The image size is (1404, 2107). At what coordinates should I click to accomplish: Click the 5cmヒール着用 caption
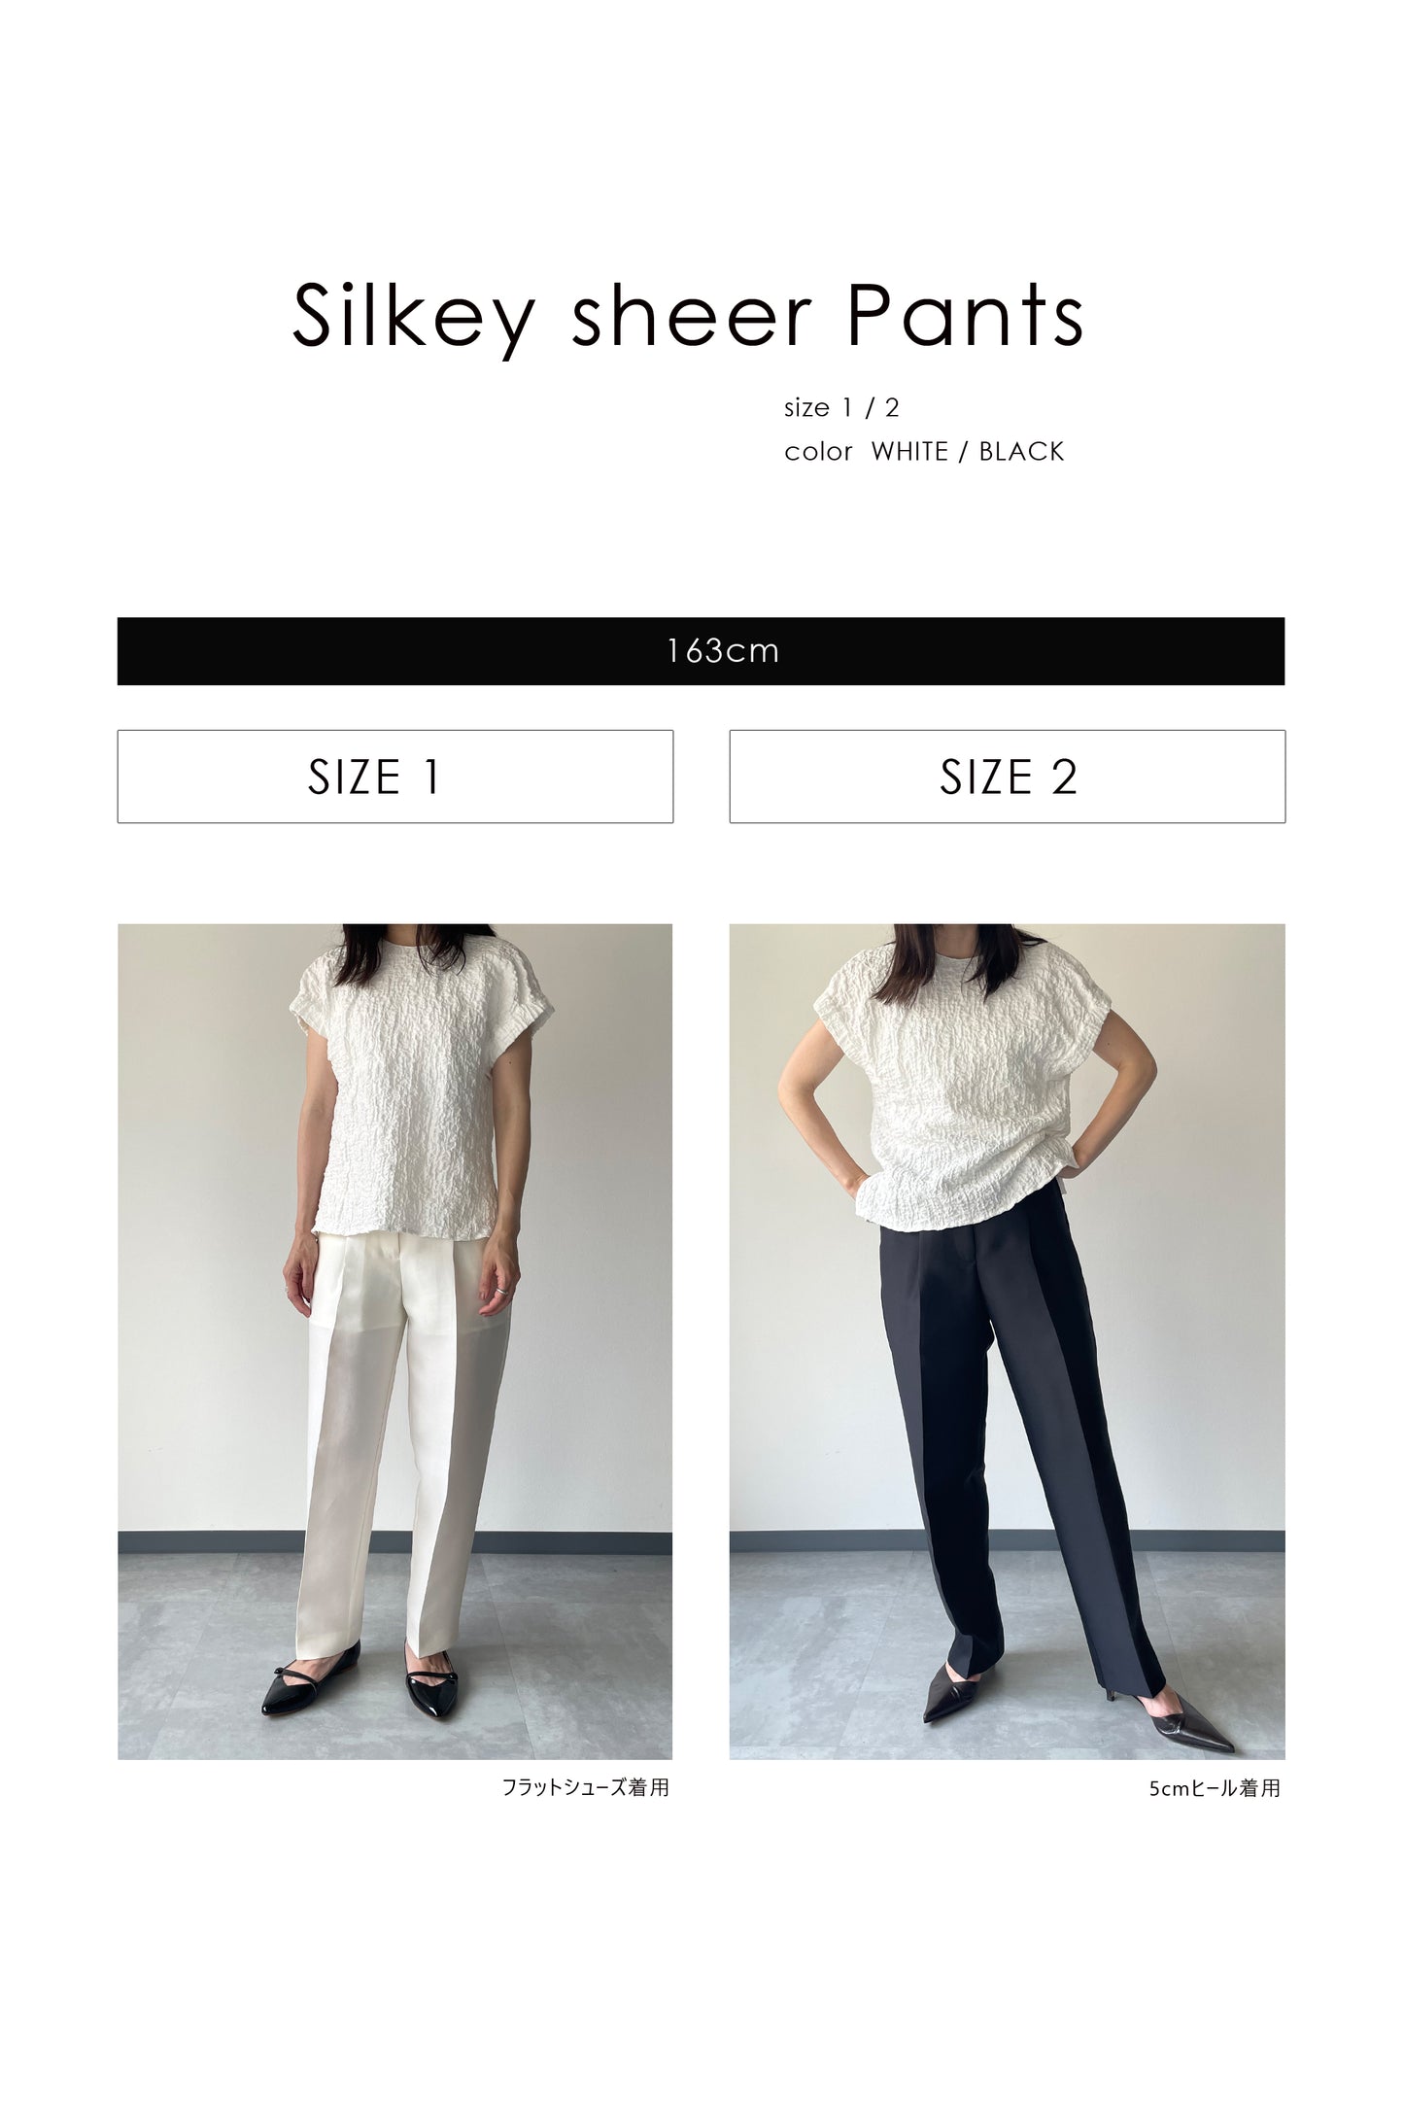(x=1215, y=1788)
